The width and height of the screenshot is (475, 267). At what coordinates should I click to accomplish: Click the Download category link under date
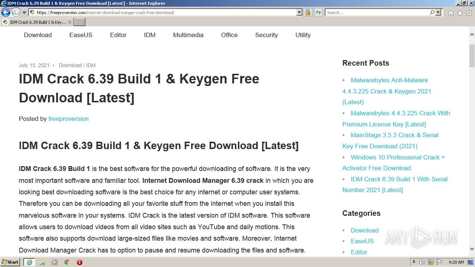coord(70,65)
